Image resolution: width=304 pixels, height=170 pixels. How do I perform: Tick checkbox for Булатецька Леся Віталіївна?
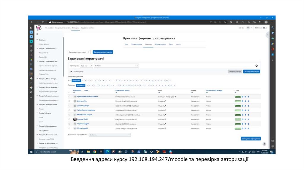point(69,97)
